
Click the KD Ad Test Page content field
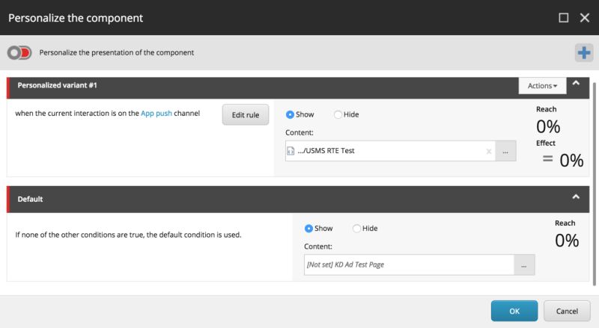point(409,264)
